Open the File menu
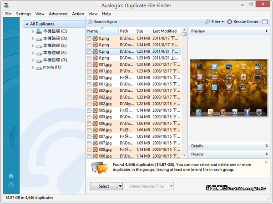 point(8,14)
